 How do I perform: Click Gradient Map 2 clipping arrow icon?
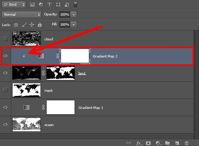coord(24,56)
